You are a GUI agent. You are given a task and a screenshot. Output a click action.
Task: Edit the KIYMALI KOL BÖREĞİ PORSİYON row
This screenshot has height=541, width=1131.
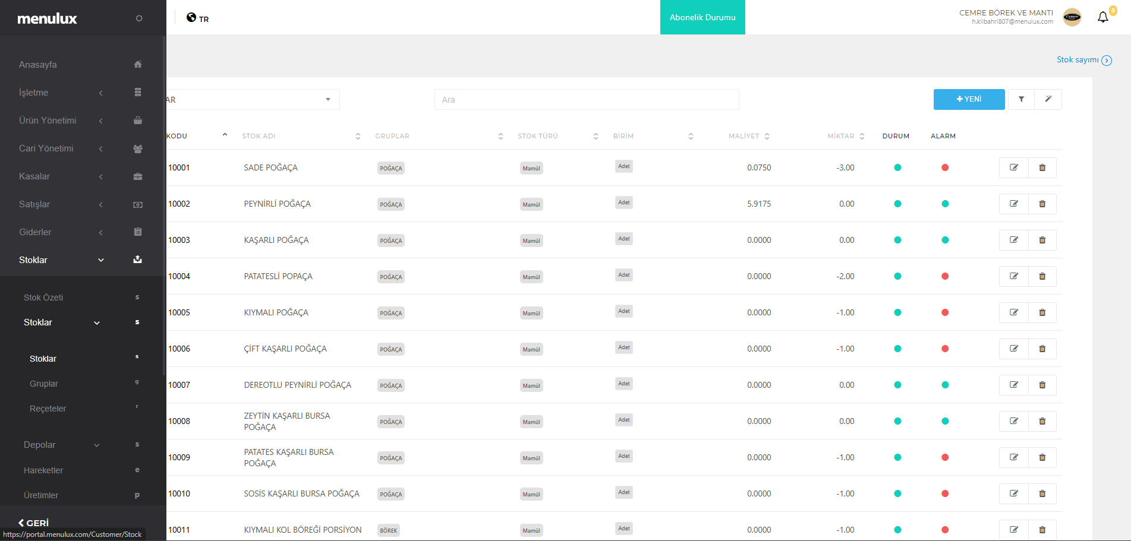pos(1014,530)
